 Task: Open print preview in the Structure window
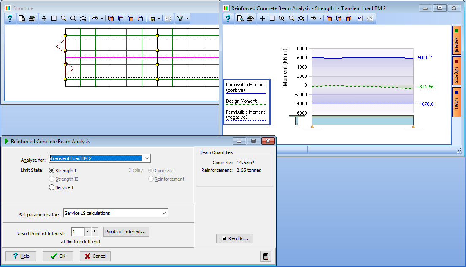[22, 18]
